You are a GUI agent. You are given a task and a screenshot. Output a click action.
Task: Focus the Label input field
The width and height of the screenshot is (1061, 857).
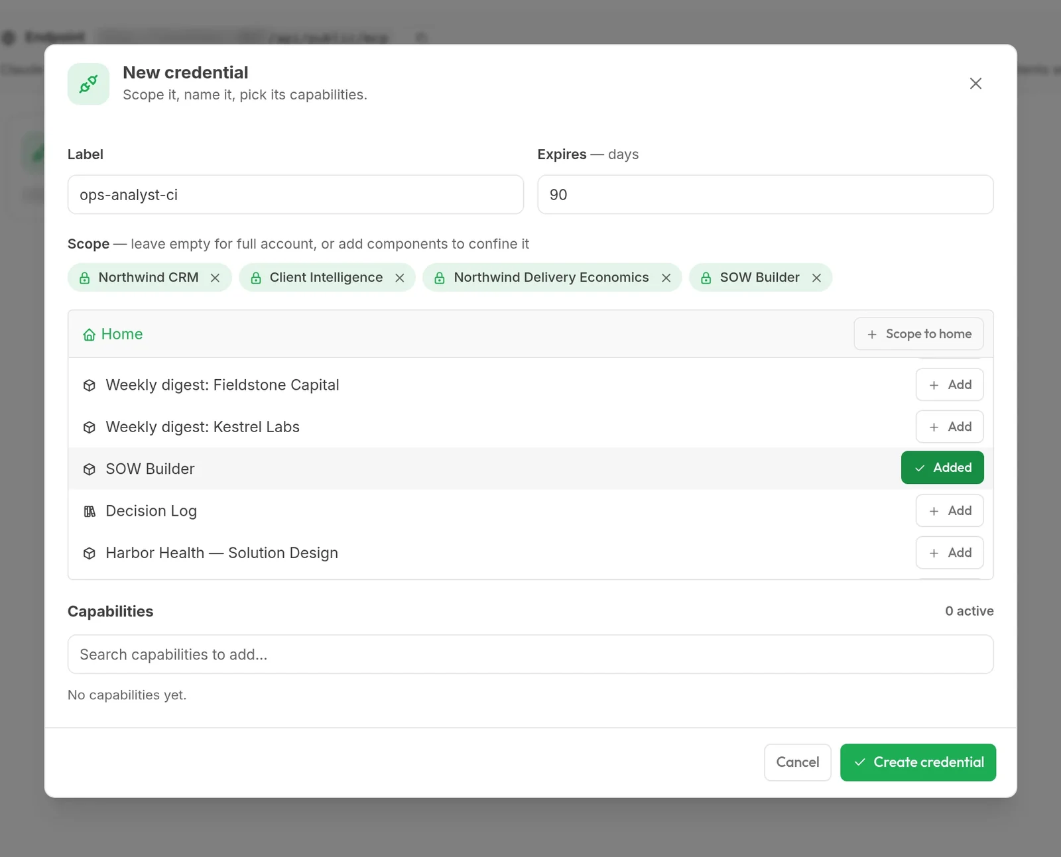click(296, 194)
